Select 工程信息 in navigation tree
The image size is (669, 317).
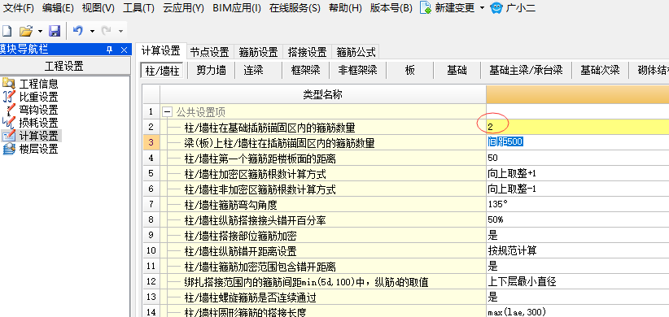pos(39,84)
